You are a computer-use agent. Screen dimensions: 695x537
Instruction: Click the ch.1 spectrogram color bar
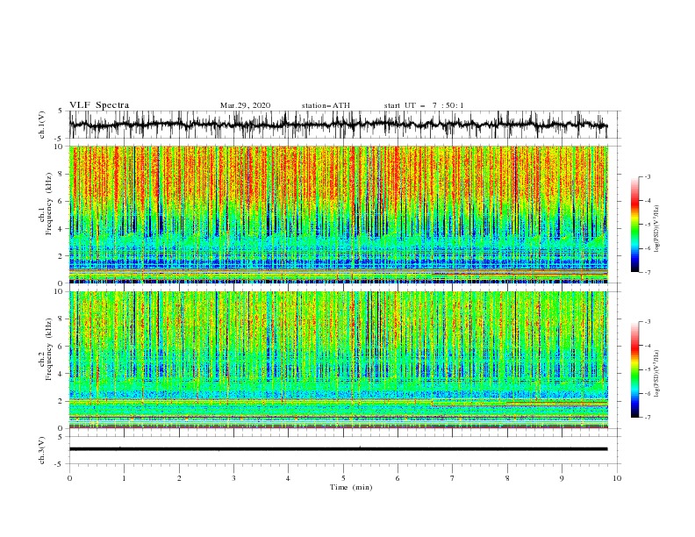(634, 225)
